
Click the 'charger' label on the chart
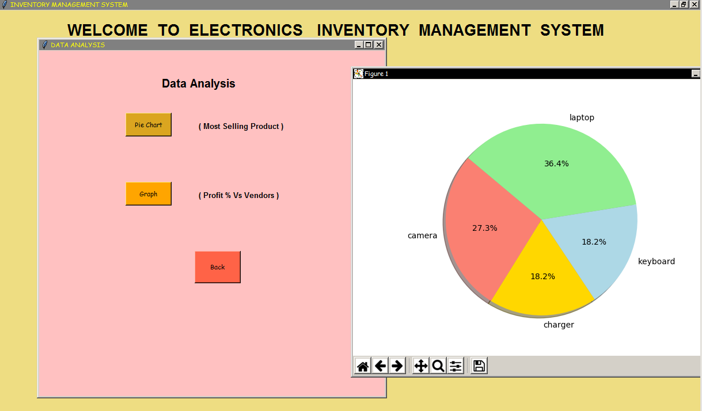(559, 325)
